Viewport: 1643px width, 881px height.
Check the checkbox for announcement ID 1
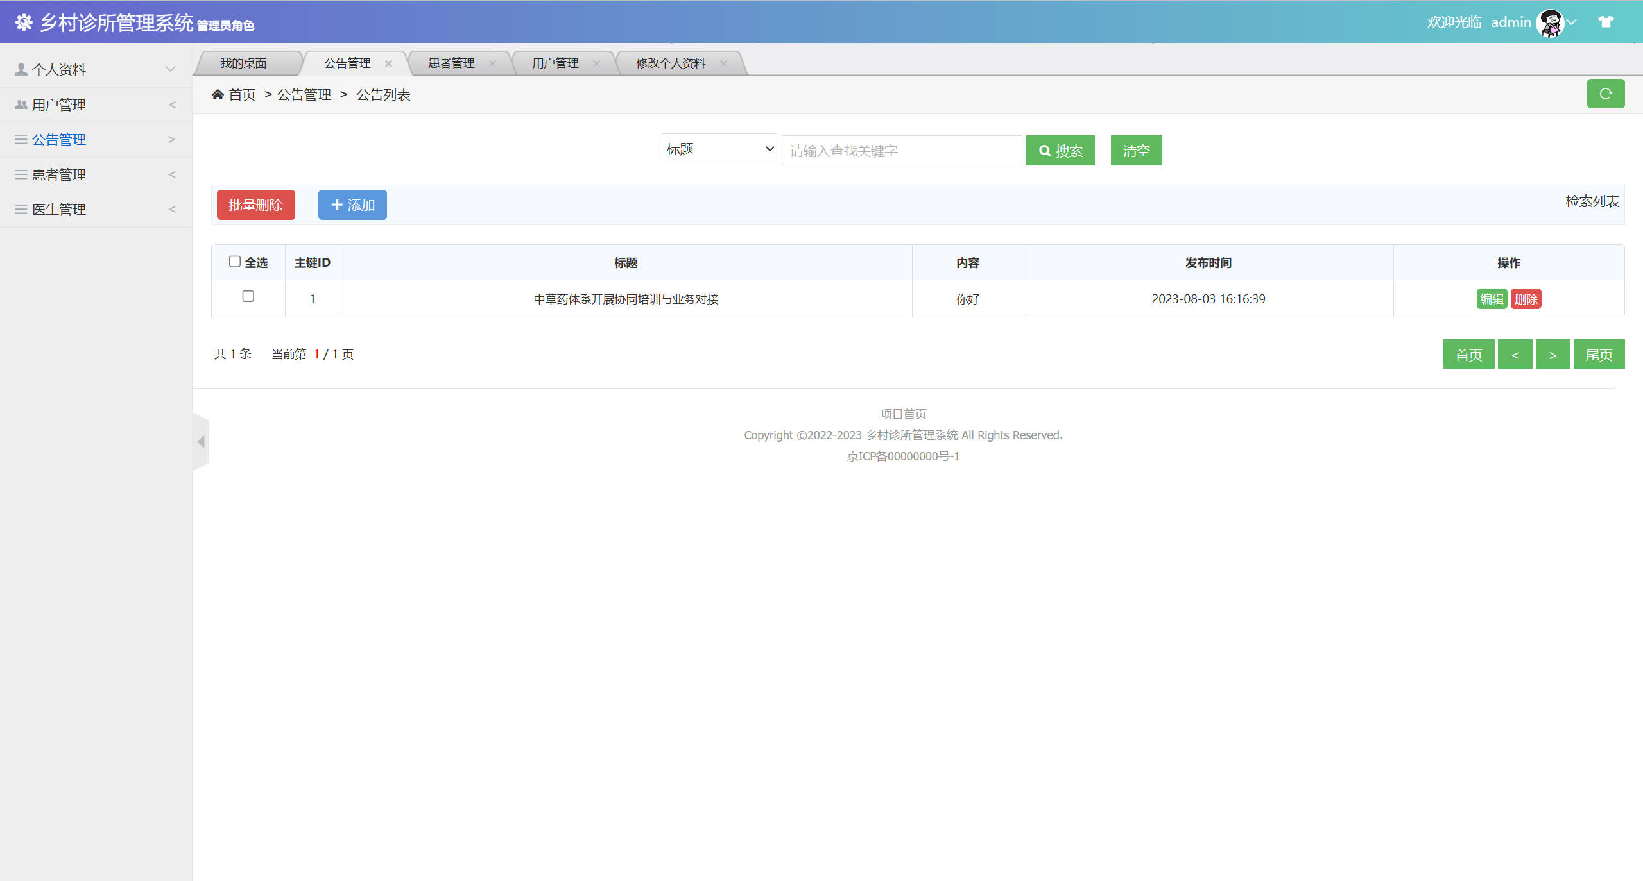pyautogui.click(x=248, y=297)
